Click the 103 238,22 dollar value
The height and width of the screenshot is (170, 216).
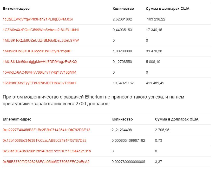(156, 19)
